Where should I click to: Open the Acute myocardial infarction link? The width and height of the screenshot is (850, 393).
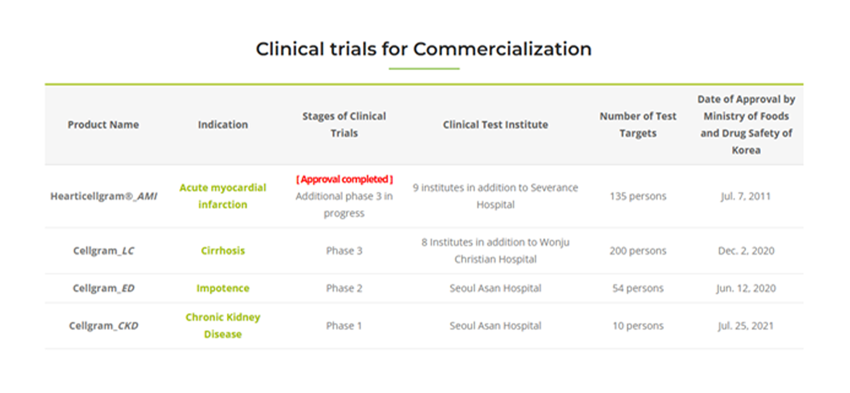pyautogui.click(x=223, y=196)
